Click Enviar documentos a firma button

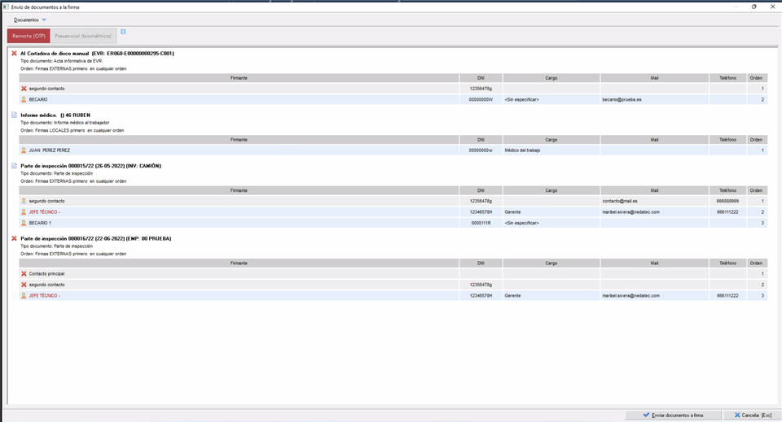tap(674, 415)
